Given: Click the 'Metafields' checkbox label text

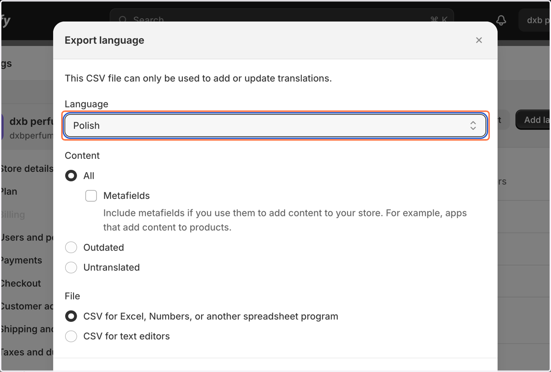Looking at the screenshot, I should 127,196.
